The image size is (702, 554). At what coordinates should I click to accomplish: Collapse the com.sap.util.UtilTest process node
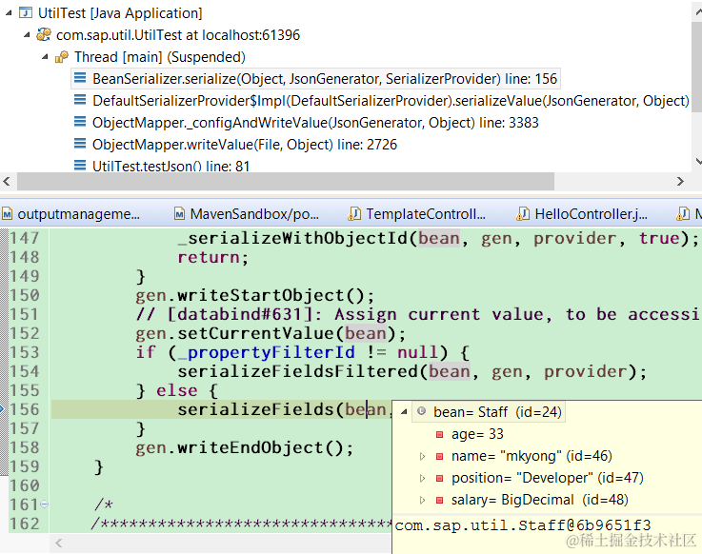(x=27, y=35)
